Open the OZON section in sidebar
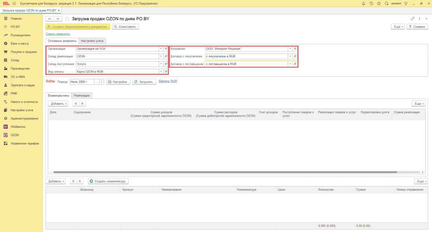 click(x=15, y=135)
